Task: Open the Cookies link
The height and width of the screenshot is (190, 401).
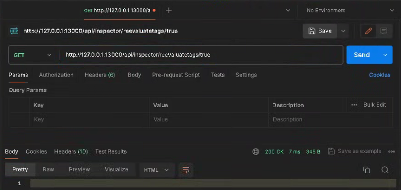Action: (380, 75)
